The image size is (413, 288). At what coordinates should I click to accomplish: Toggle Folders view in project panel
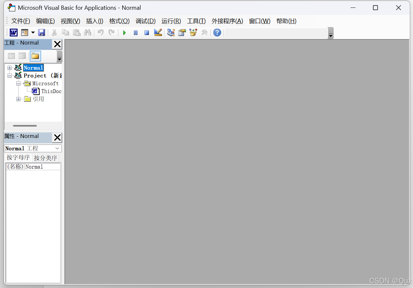tap(35, 56)
